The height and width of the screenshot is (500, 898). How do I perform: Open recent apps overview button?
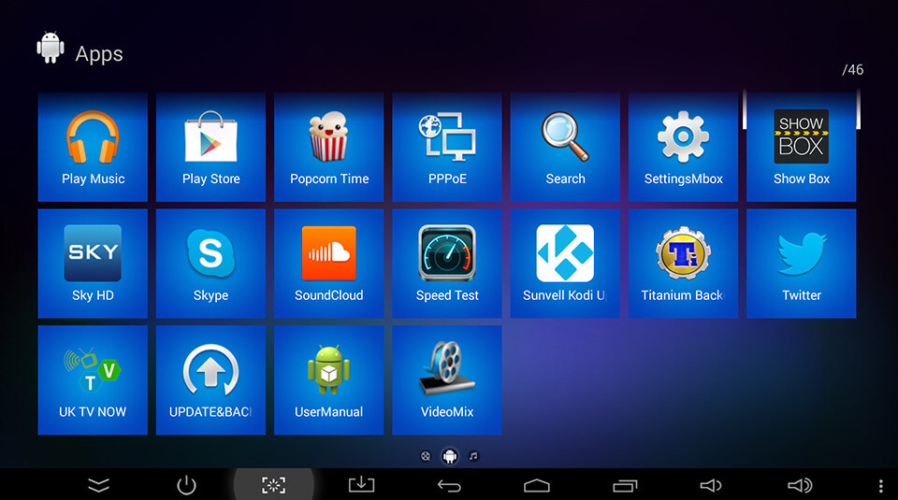click(x=624, y=485)
